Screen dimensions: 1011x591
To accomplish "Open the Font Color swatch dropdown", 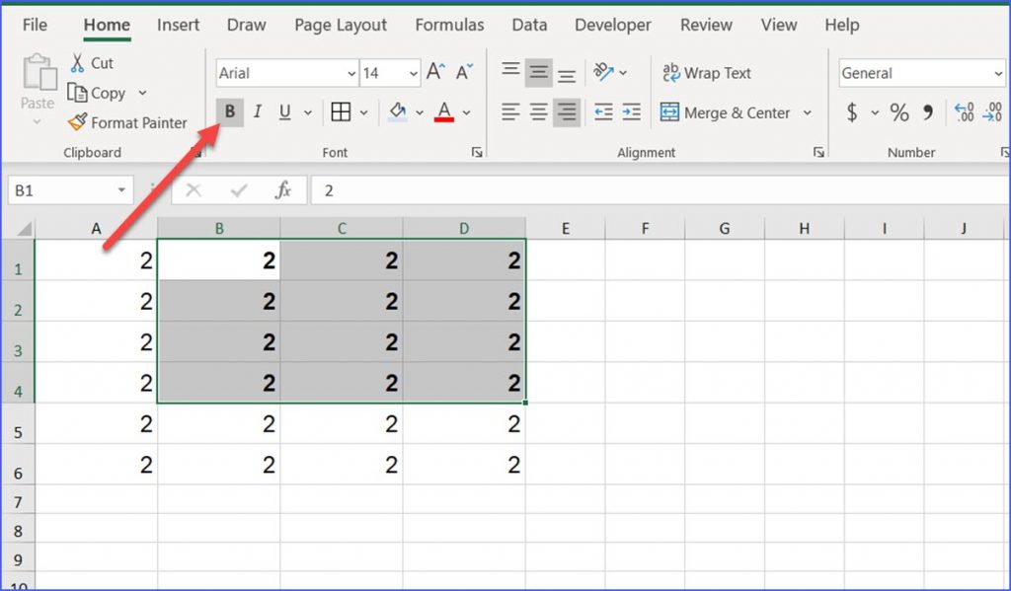I will coord(465,111).
